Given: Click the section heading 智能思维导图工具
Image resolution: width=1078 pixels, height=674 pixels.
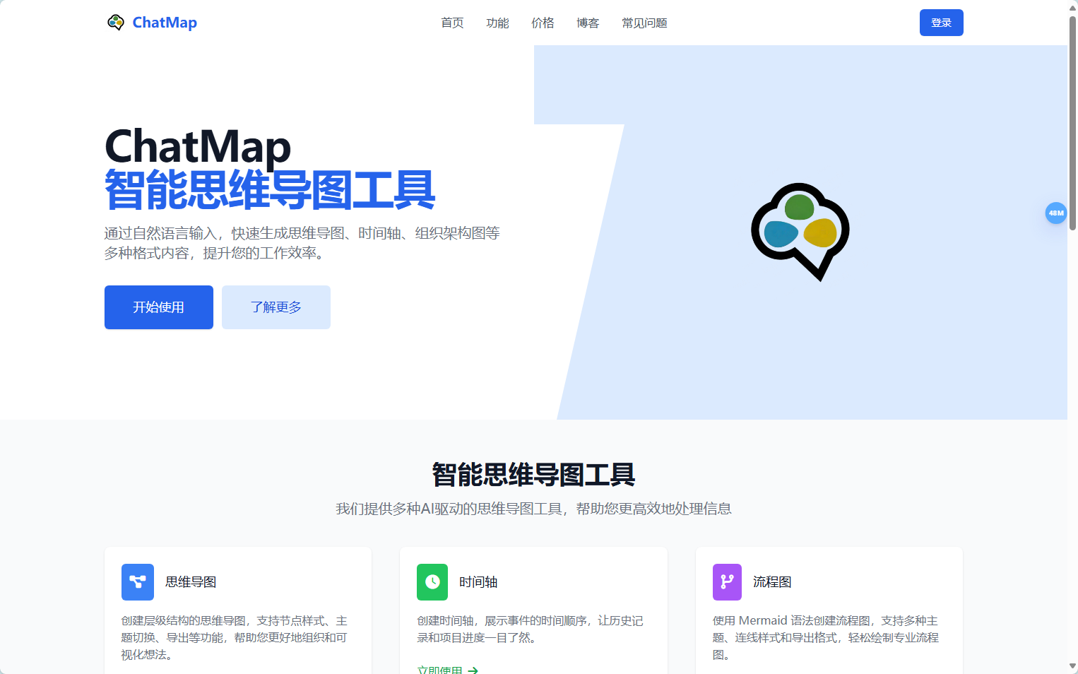Looking at the screenshot, I should coord(533,475).
